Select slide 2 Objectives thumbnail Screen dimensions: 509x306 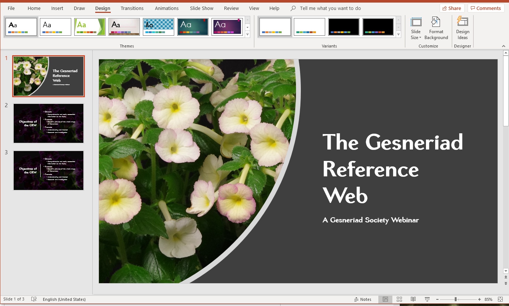(x=49, y=123)
